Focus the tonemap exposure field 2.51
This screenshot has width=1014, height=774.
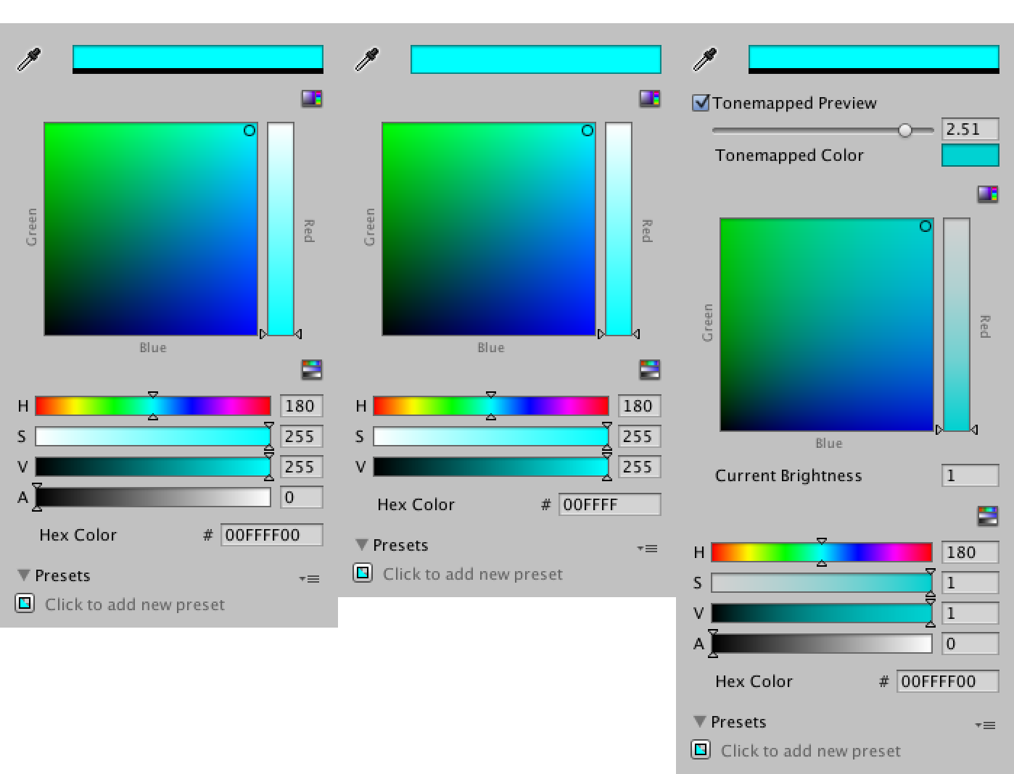[x=970, y=129]
